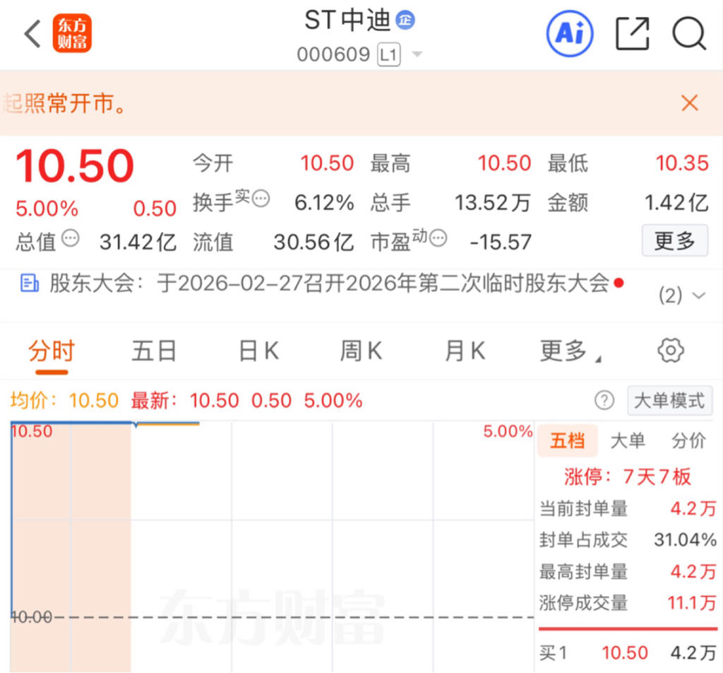
Task: Go back using the left arrow
Action: pos(32,34)
